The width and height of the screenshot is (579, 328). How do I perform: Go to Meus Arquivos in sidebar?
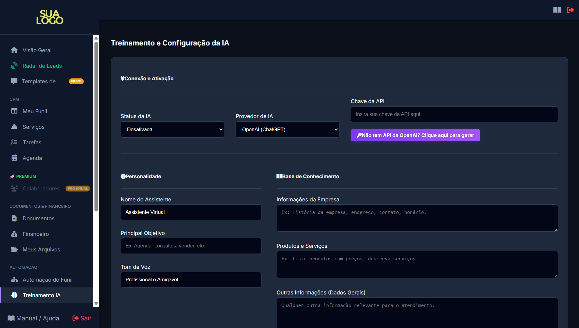click(x=41, y=250)
